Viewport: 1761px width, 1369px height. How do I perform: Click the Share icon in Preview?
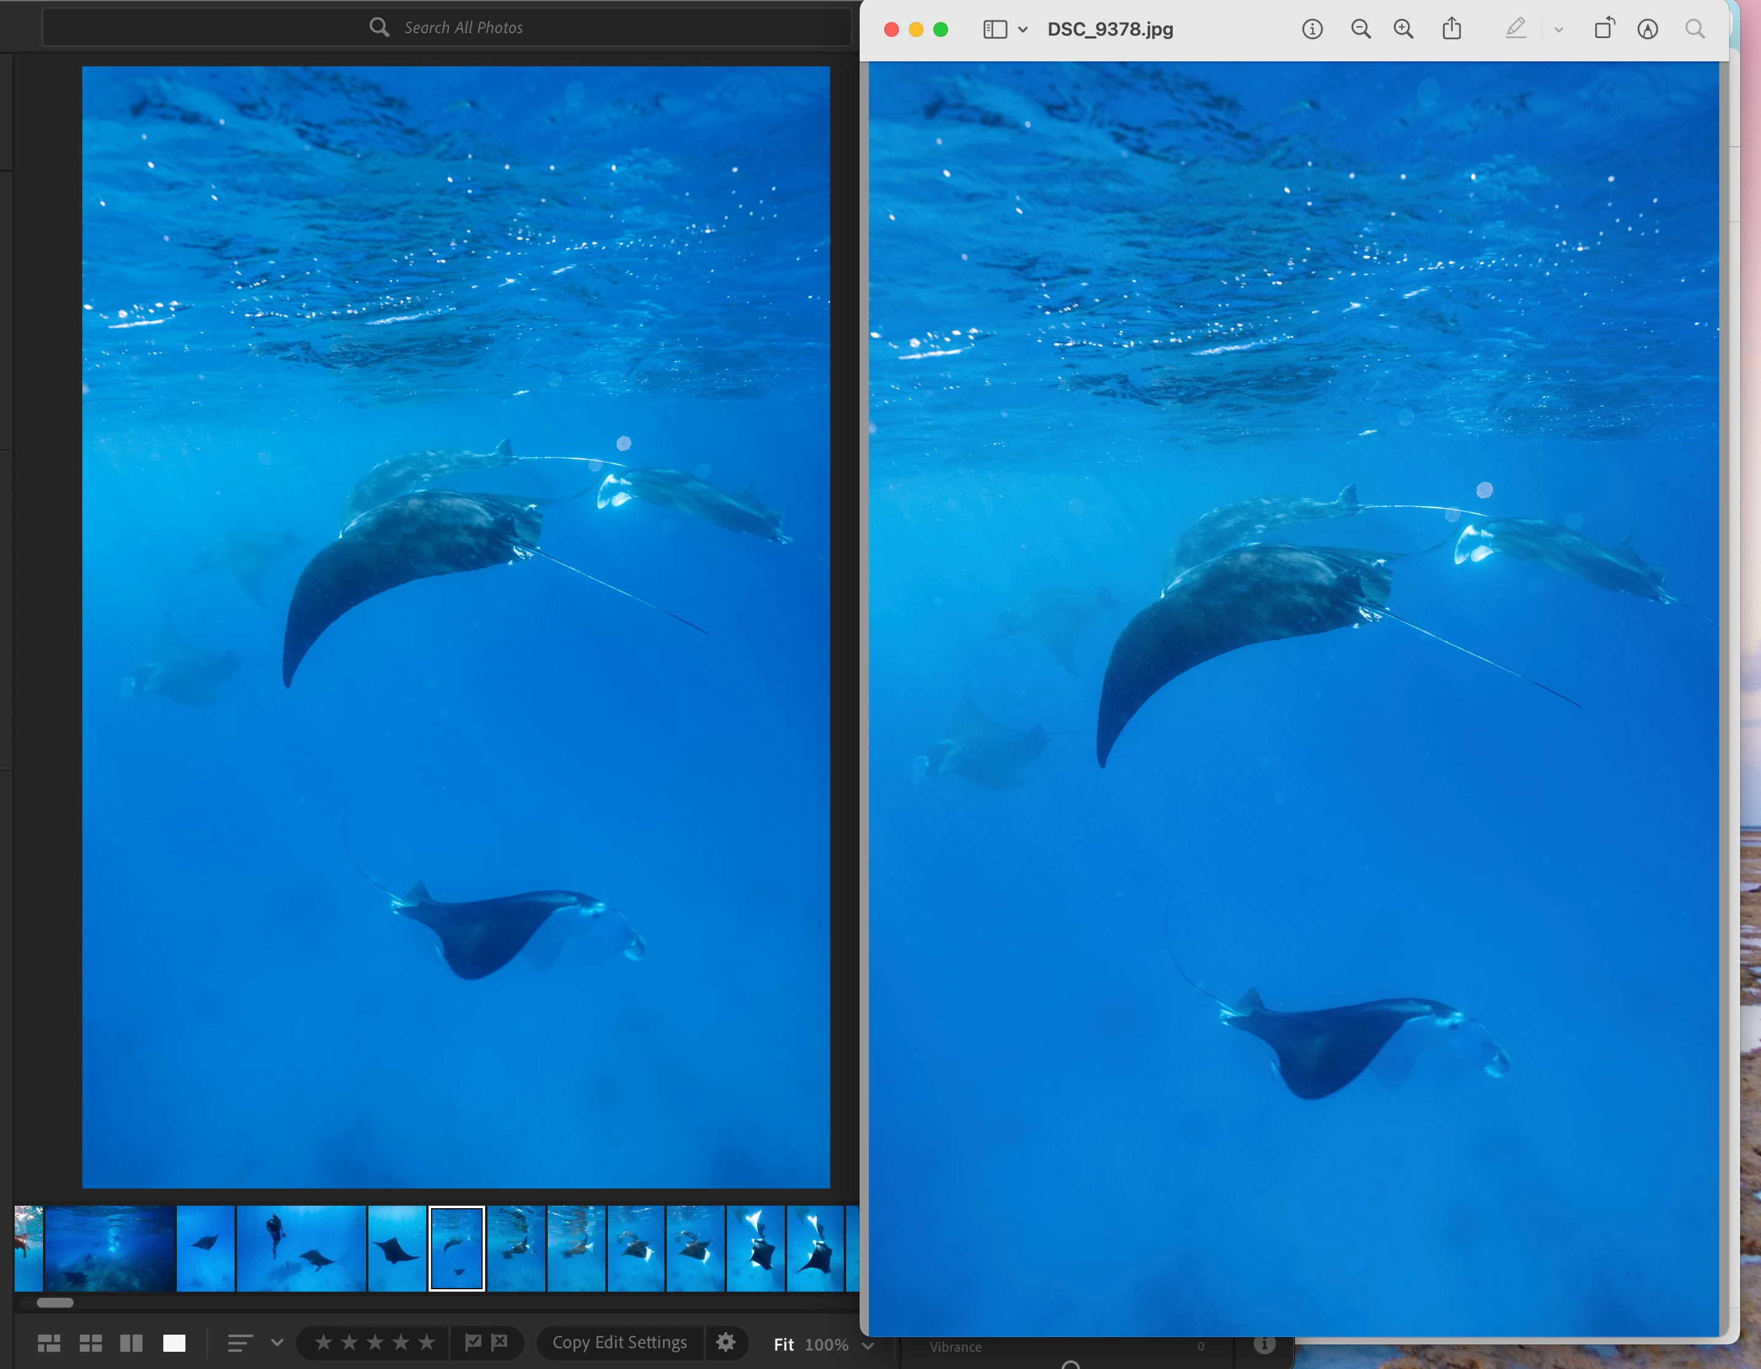1452,29
